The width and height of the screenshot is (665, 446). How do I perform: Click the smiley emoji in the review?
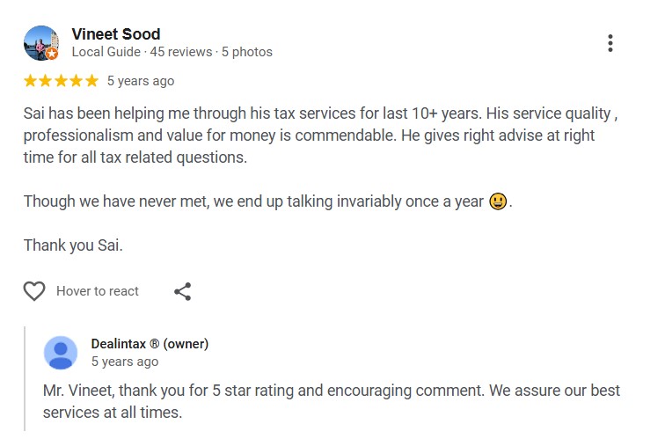[498, 201]
